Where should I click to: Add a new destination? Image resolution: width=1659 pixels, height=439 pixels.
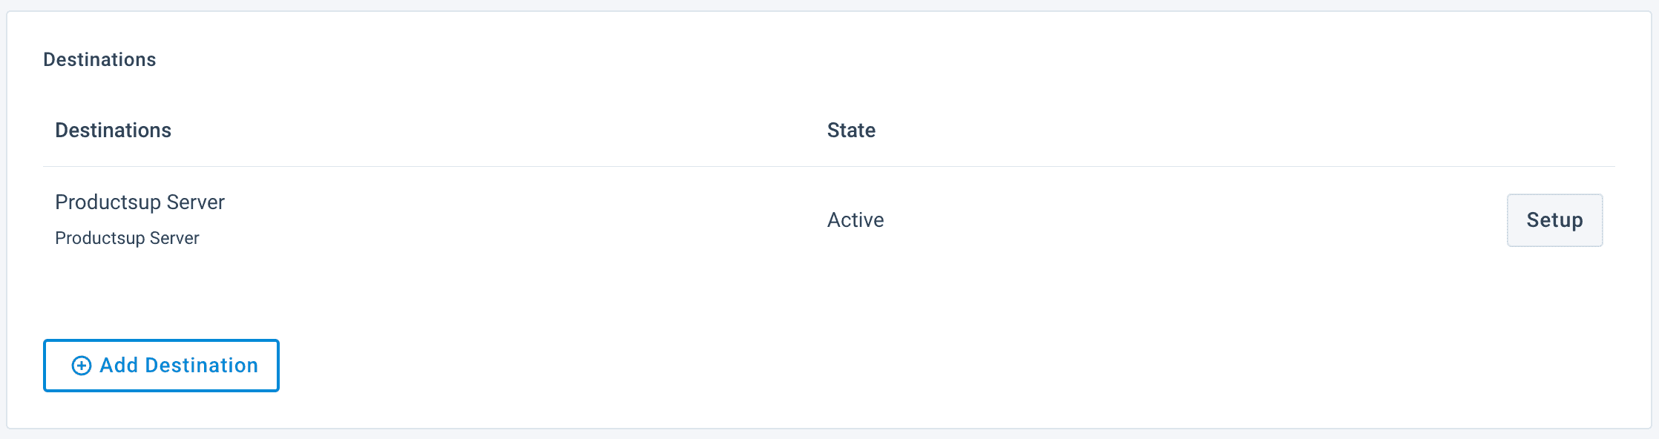click(x=161, y=366)
